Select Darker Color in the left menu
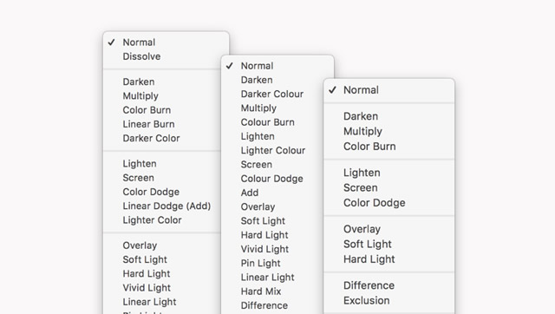 pyautogui.click(x=151, y=139)
